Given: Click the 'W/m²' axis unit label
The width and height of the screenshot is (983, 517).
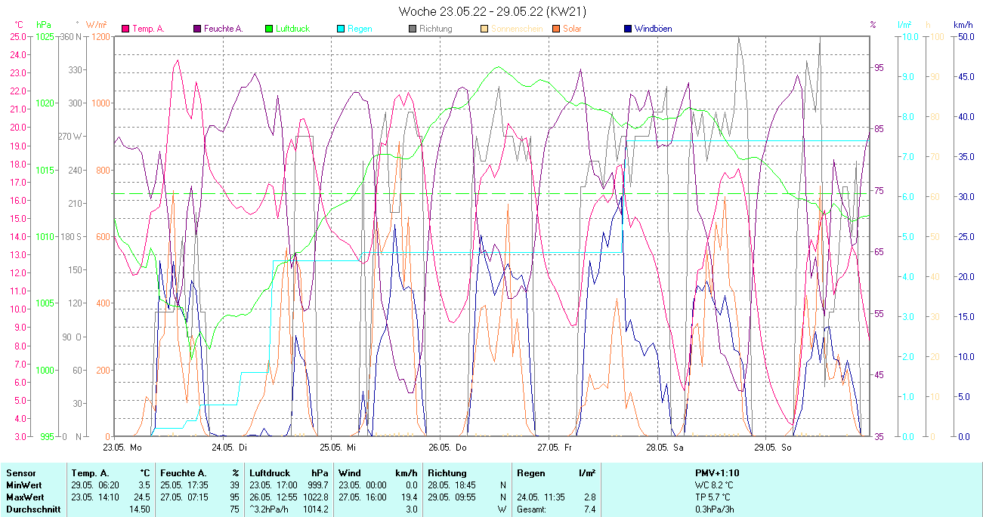Looking at the screenshot, I should 96,25.
